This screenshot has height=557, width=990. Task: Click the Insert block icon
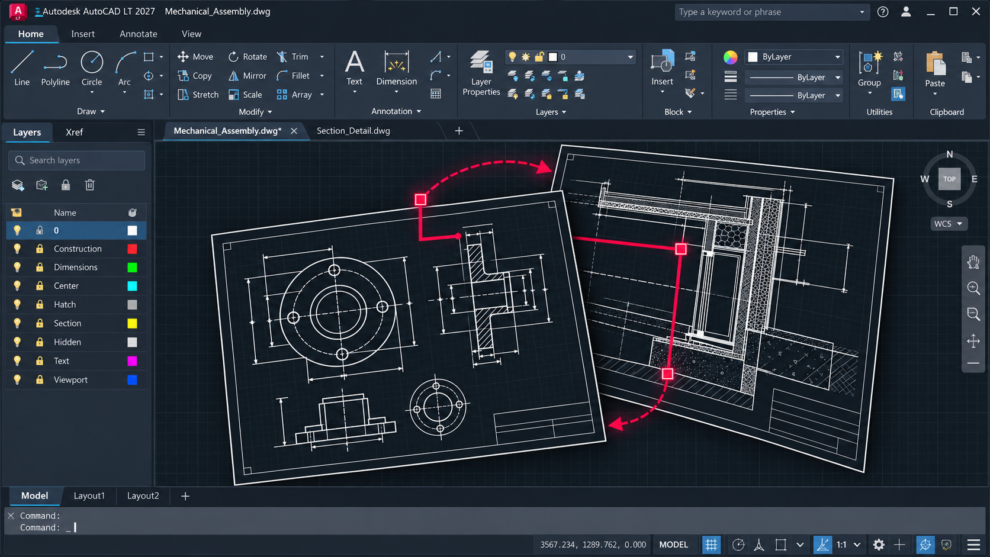click(662, 69)
